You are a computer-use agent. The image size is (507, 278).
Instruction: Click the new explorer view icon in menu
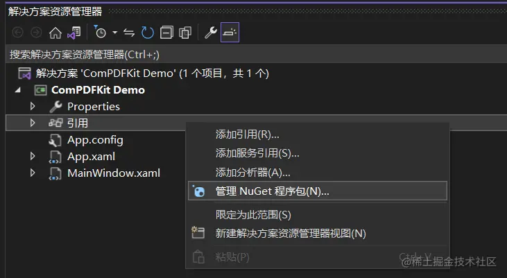coord(198,233)
